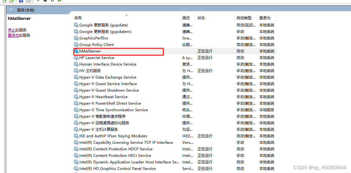Click the Intel(R) Content Protection HDCP Service icon
The height and width of the screenshot is (173, 351).
pos(76,149)
